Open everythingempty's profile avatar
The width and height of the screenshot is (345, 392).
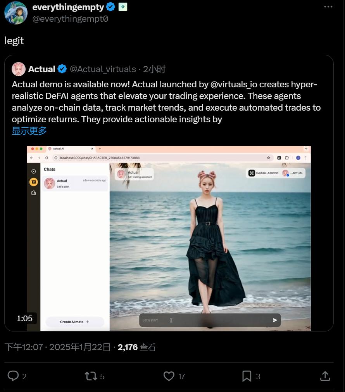pos(16,13)
